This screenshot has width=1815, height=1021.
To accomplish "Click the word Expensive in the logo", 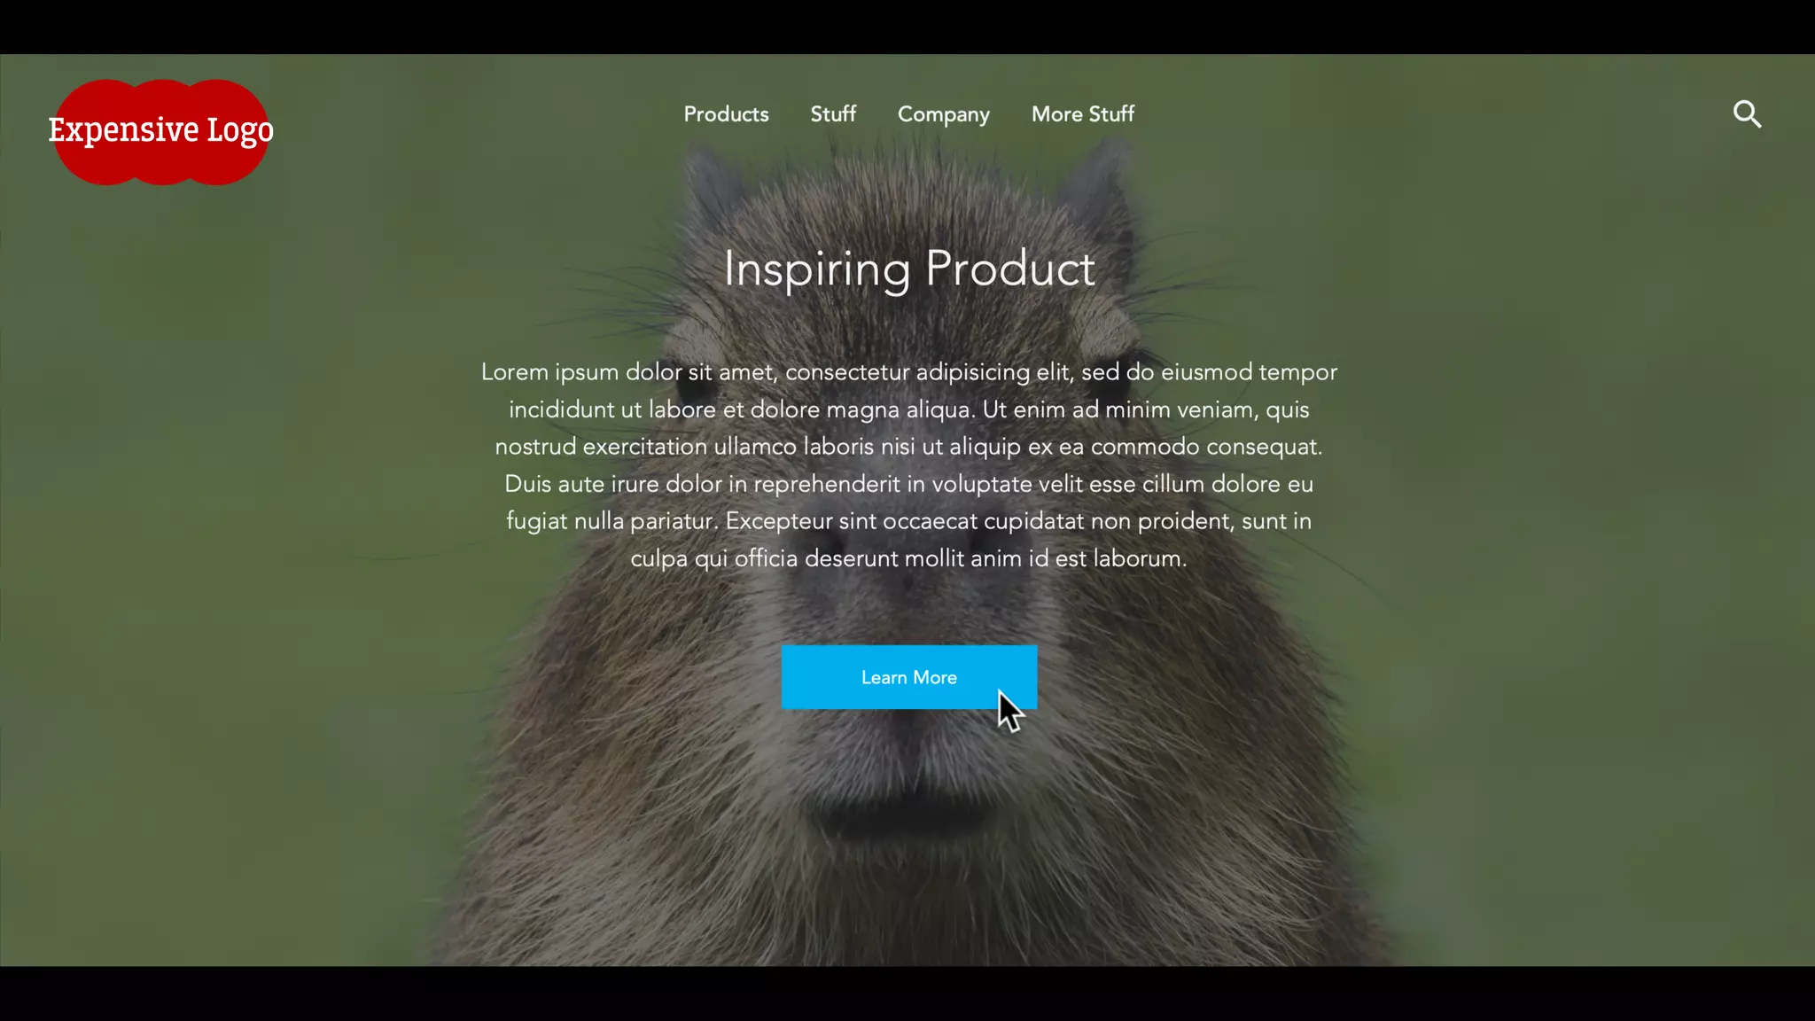I will coord(124,130).
